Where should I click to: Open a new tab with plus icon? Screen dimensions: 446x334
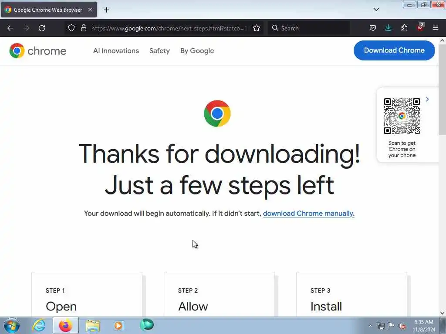106,10
